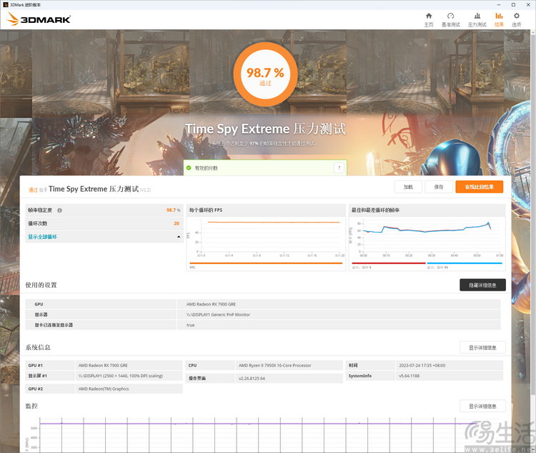Click the AMD Radeon RX 7900 GRE GPU value

211,304
